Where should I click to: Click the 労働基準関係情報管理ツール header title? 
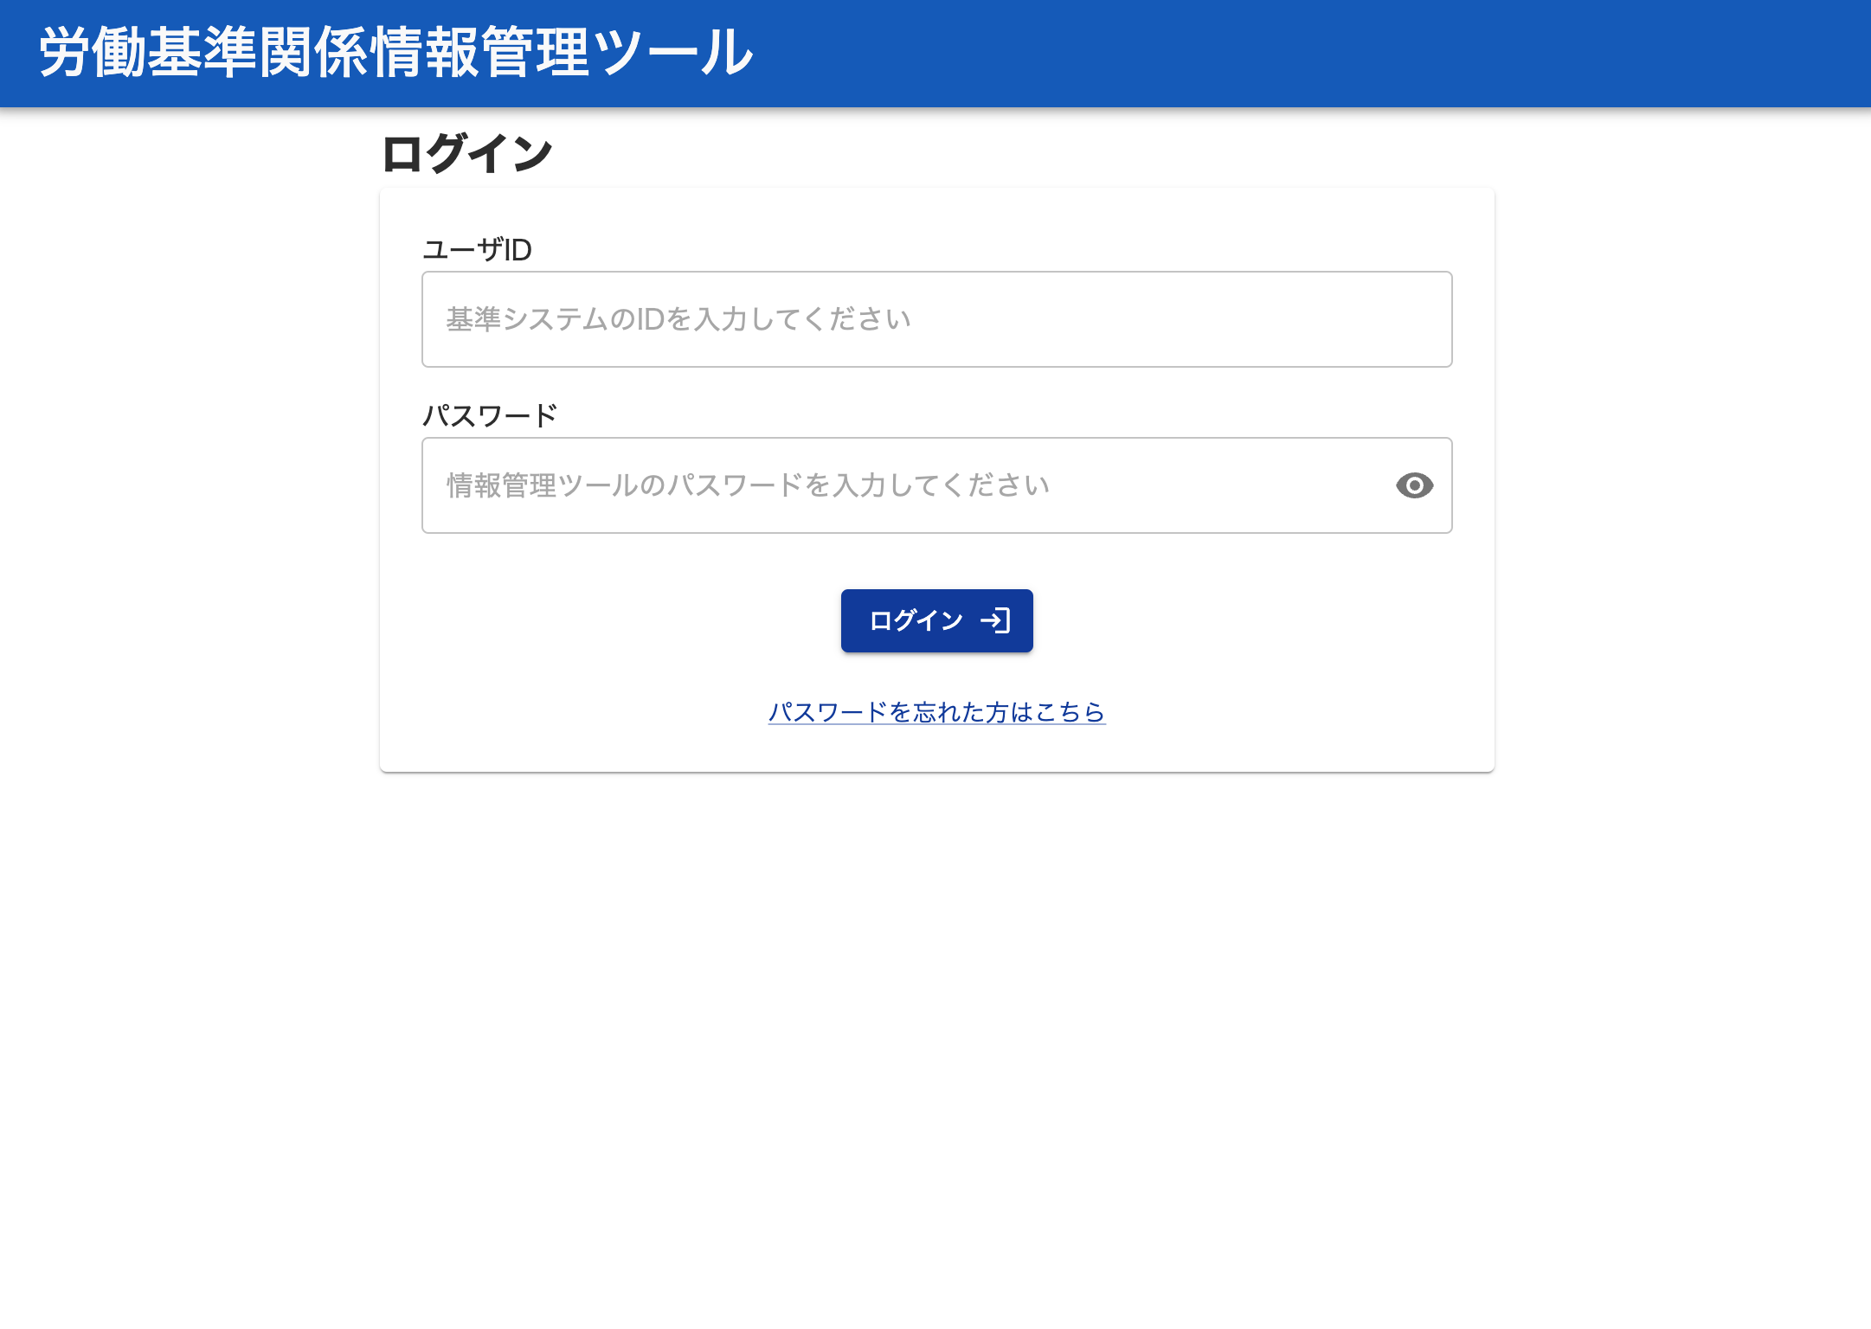395,52
